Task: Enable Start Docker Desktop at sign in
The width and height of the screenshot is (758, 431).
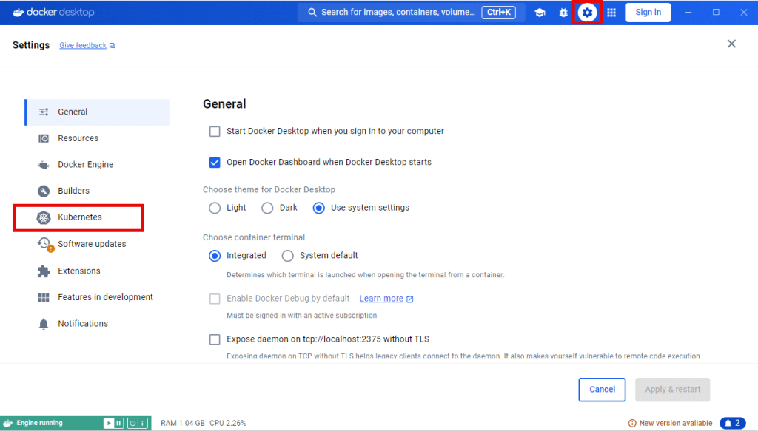Action: coord(215,131)
